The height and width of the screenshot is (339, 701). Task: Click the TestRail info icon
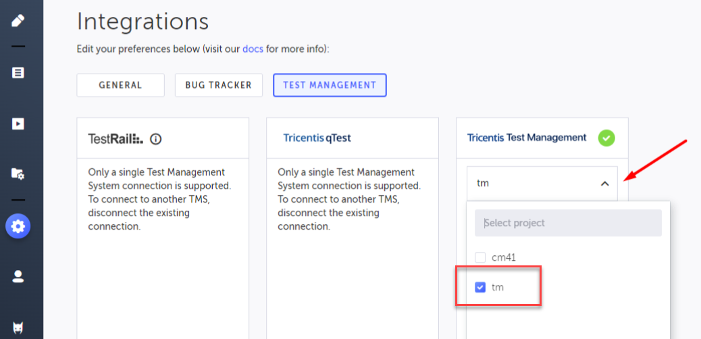coord(156,139)
